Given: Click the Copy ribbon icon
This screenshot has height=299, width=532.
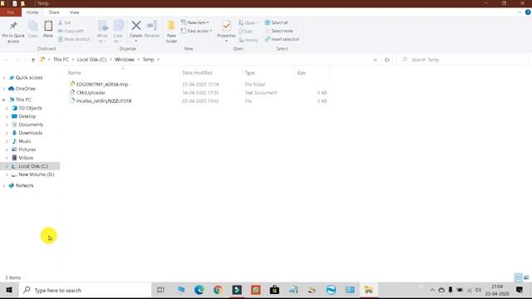Looking at the screenshot, I should click(32, 26).
